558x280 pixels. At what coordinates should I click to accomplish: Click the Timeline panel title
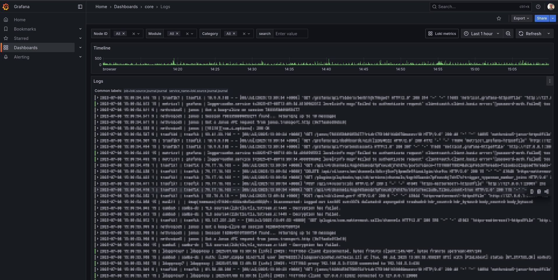(x=102, y=48)
